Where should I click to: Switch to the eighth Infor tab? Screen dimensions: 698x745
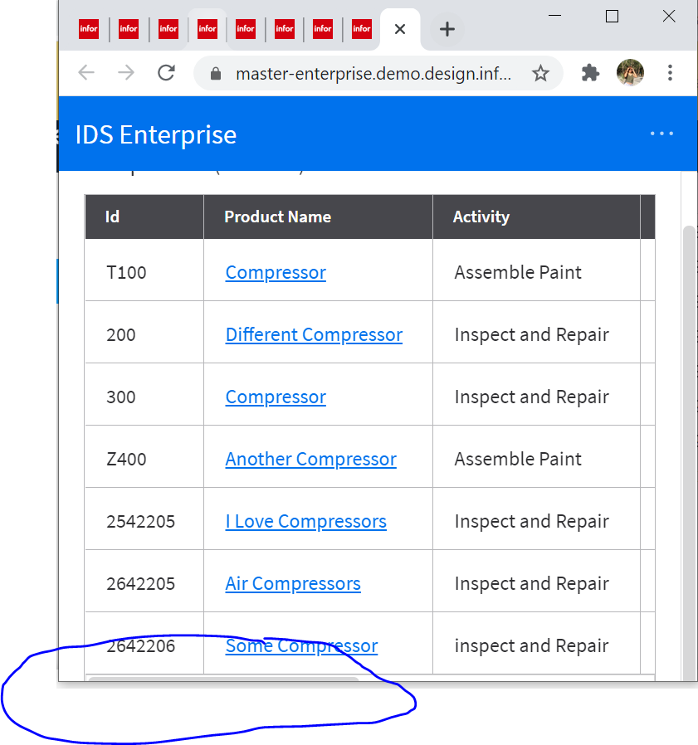(x=361, y=29)
